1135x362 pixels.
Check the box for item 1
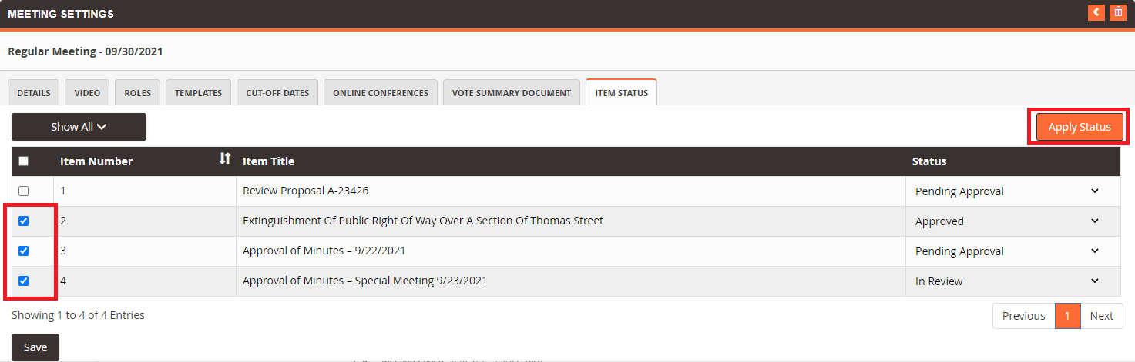23,191
